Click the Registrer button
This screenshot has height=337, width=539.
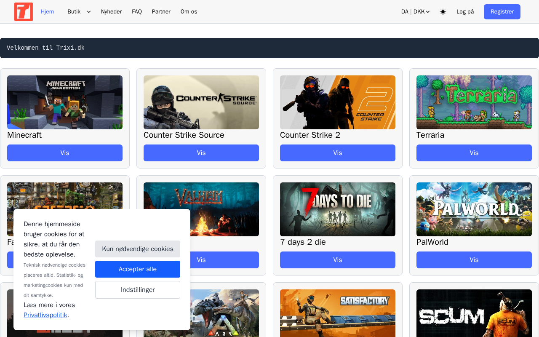[x=502, y=12]
